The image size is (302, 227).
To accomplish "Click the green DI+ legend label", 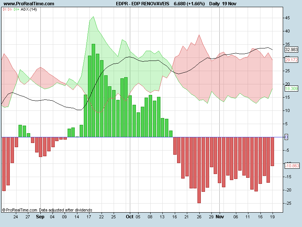I will coord(16,9).
